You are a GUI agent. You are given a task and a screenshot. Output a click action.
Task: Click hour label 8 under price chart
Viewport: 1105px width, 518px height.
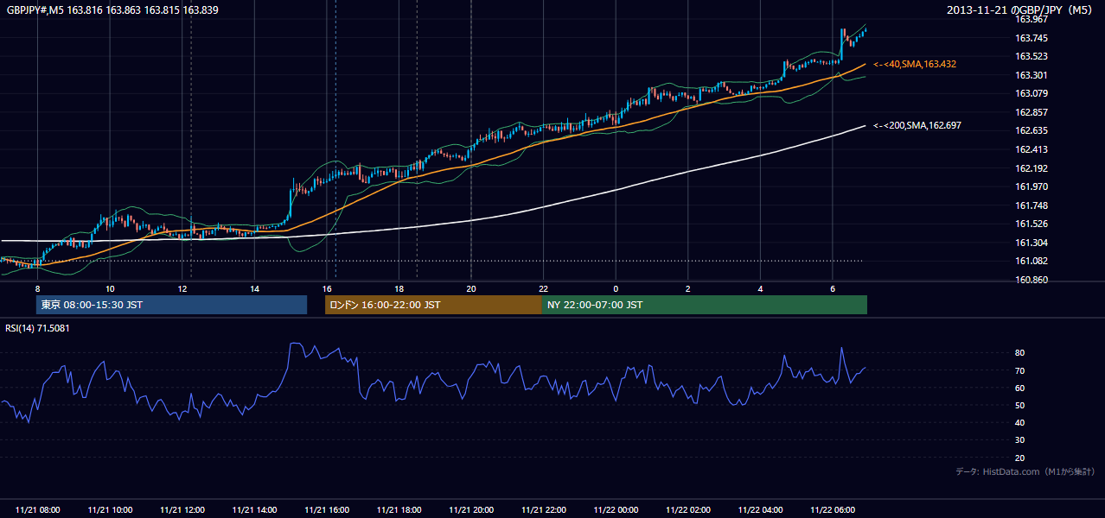tap(37, 288)
